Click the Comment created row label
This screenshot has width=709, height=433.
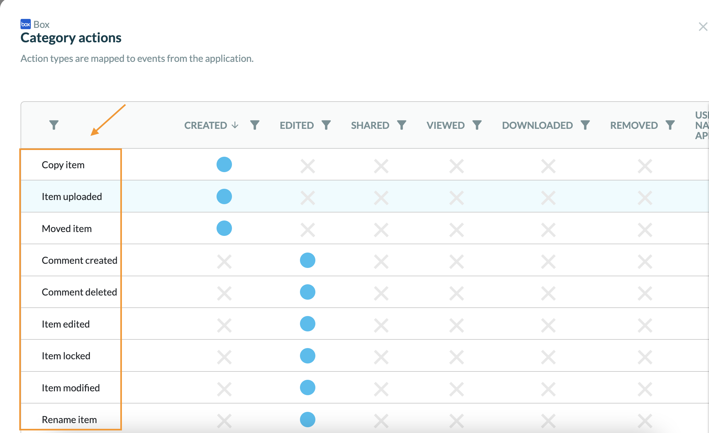point(80,260)
